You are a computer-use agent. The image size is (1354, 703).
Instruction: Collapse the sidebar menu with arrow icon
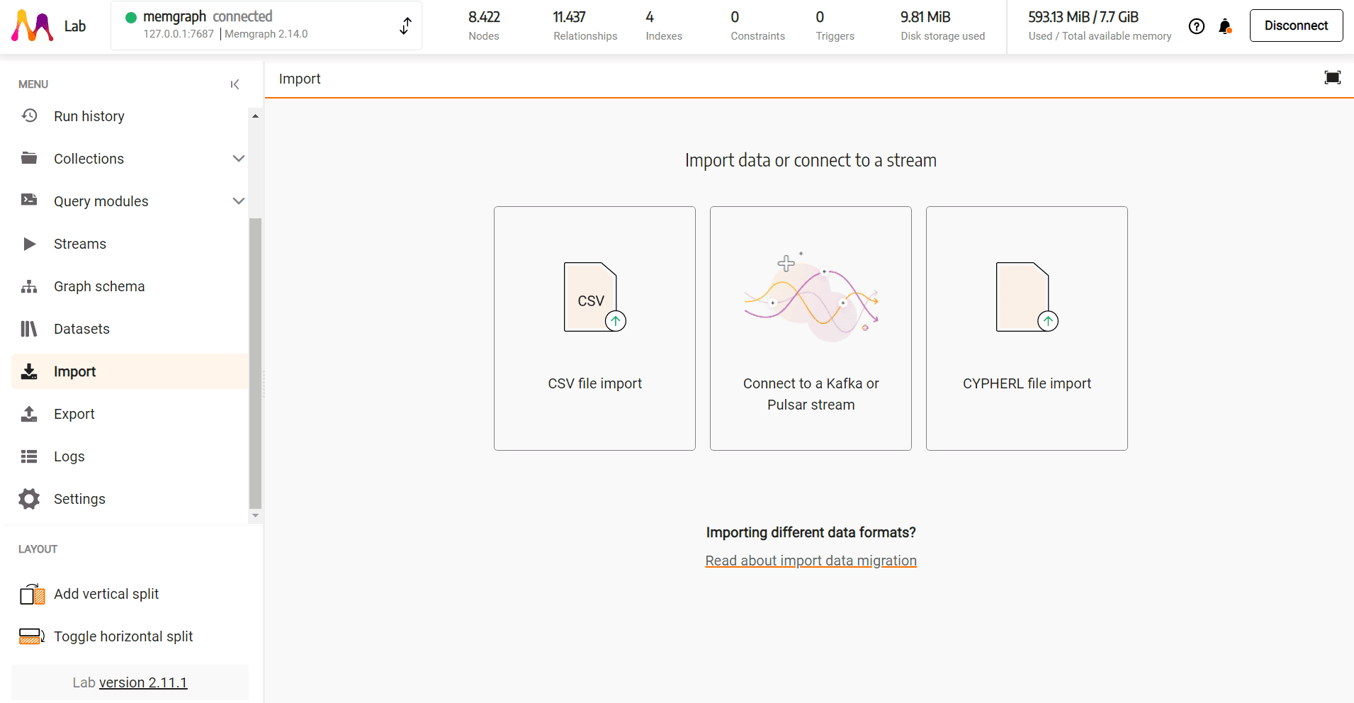click(235, 84)
